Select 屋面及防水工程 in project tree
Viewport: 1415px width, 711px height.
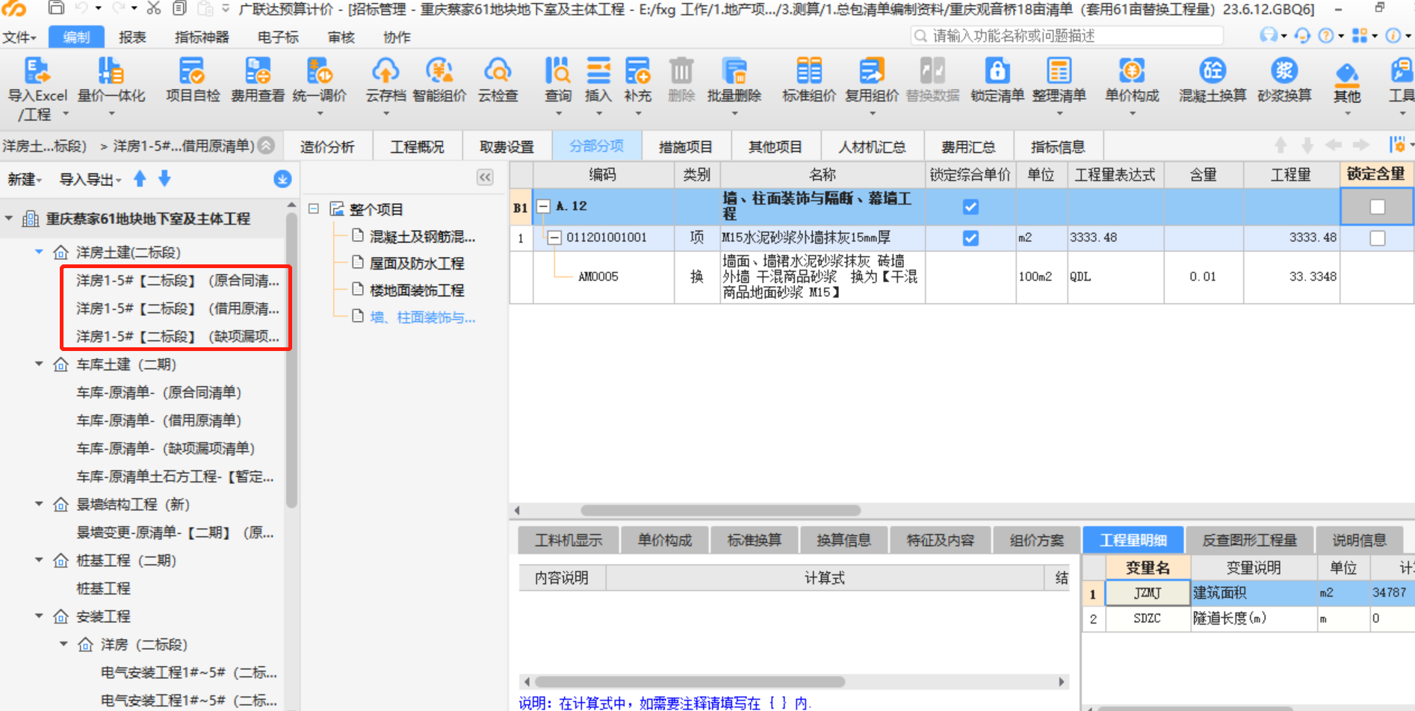(x=417, y=264)
